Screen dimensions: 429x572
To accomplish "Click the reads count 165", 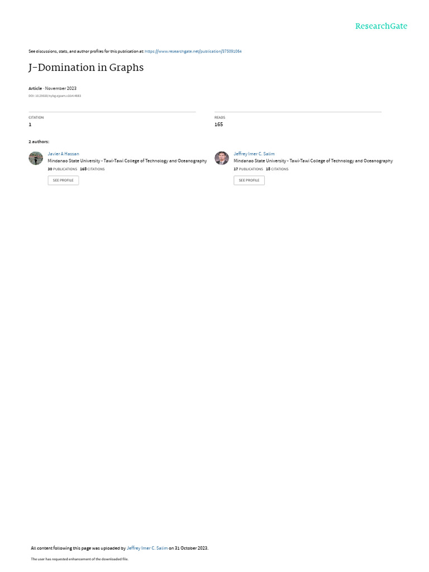I will [x=218, y=125].
